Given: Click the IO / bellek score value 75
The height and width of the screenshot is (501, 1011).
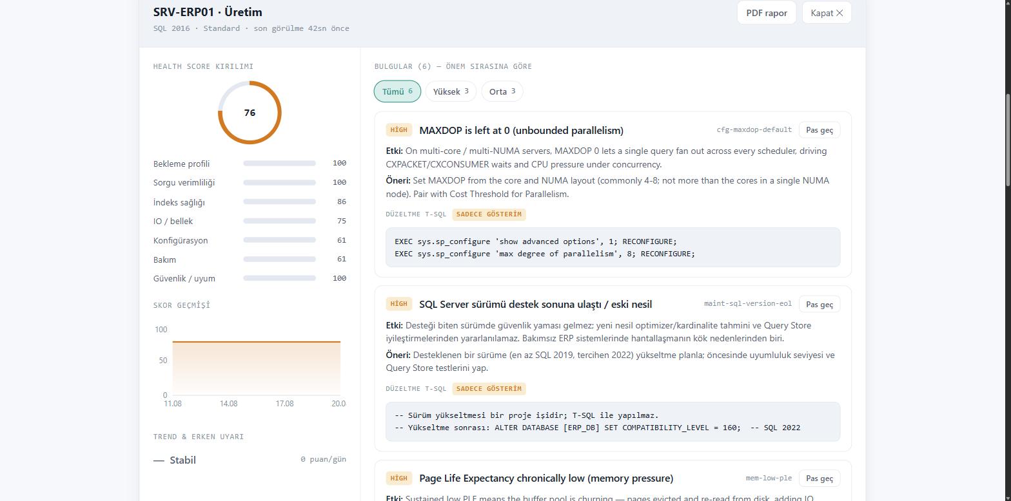Looking at the screenshot, I should pos(342,221).
